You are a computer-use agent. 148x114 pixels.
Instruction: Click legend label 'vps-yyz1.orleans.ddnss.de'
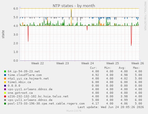pyautogui.click(x=30, y=89)
